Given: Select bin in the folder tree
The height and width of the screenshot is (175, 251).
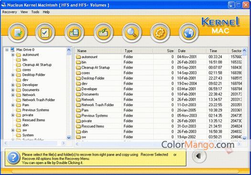Looking at the screenshot, I should pos(25,60).
